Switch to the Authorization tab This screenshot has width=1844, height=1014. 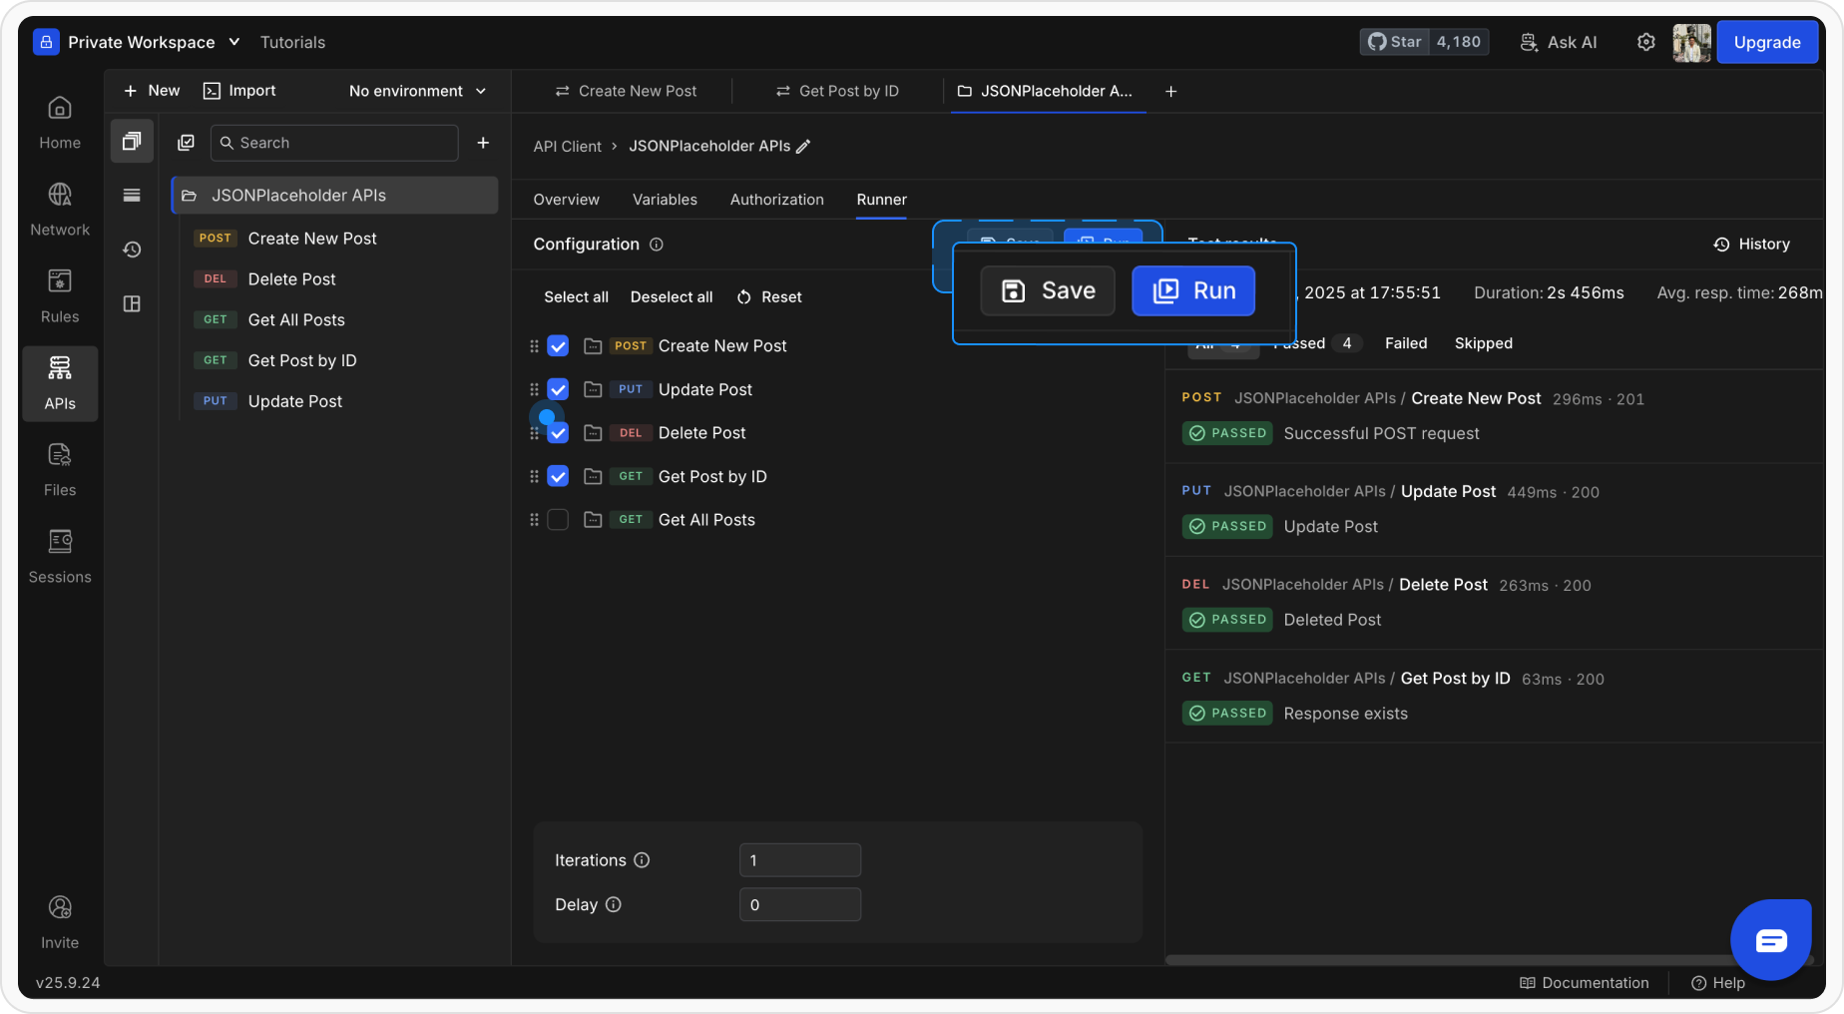(x=776, y=200)
